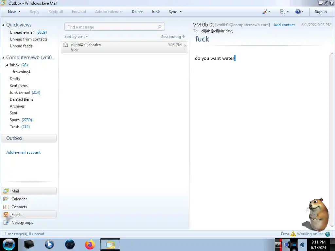Viewport: 335px width, 251px height.
Task: Open the Sort by sent dropdown
Action: click(76, 37)
